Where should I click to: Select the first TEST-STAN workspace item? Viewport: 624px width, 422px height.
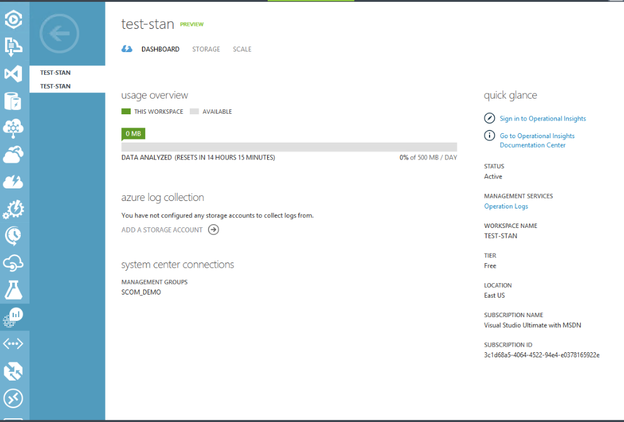point(55,73)
